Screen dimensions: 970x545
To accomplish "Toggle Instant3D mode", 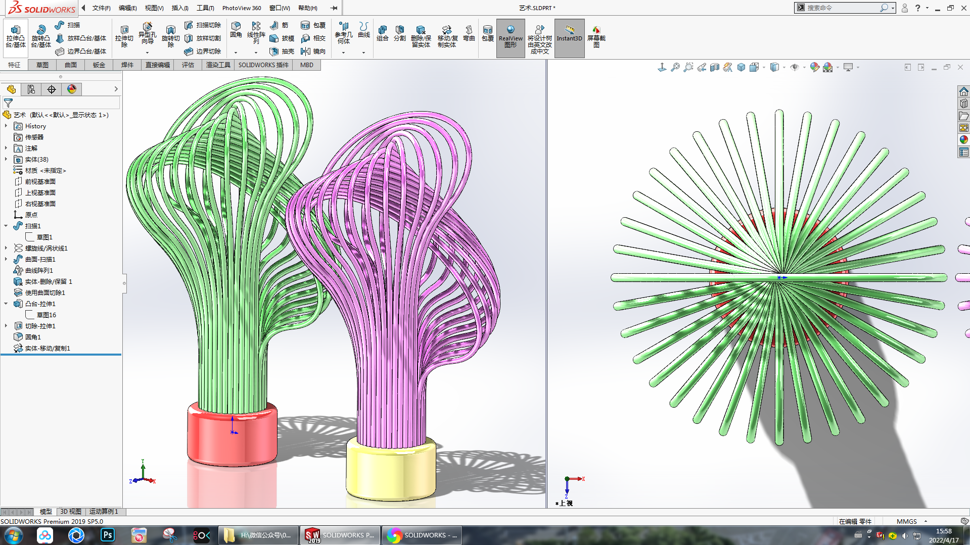I will (569, 38).
